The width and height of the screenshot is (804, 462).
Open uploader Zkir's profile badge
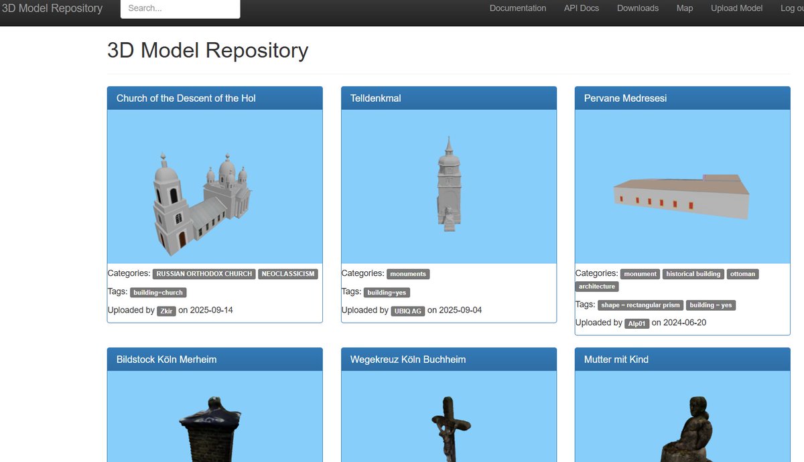coord(166,311)
